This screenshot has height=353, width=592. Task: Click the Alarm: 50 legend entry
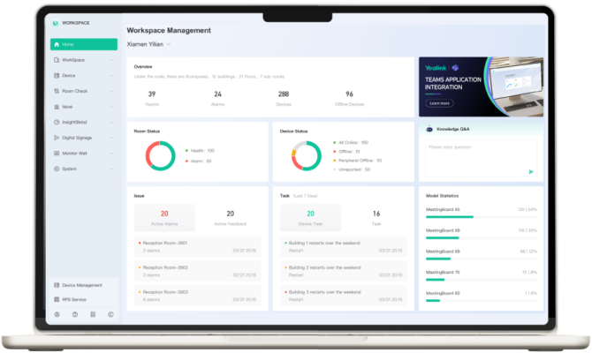pos(199,161)
